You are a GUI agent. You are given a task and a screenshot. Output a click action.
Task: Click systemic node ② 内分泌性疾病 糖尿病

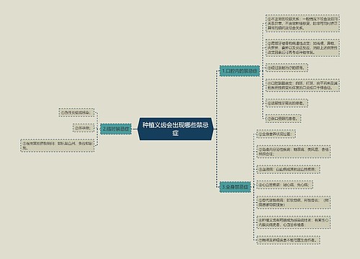(294, 152)
